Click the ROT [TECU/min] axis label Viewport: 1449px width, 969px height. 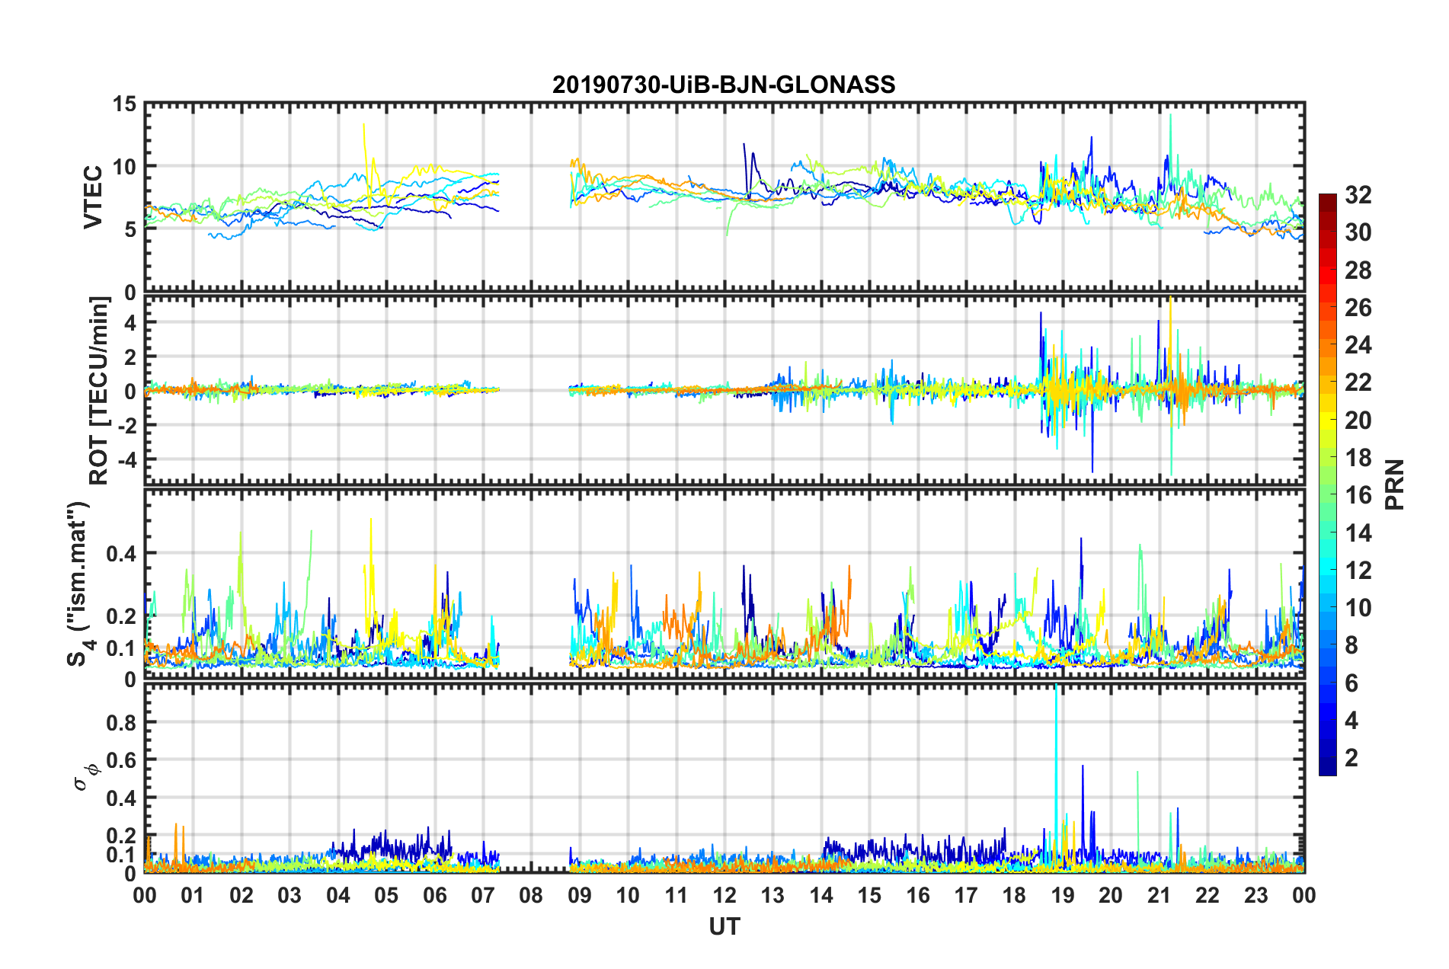tap(99, 391)
